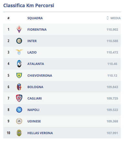
Task: Click the # rank column header
Action: pyautogui.click(x=8, y=18)
